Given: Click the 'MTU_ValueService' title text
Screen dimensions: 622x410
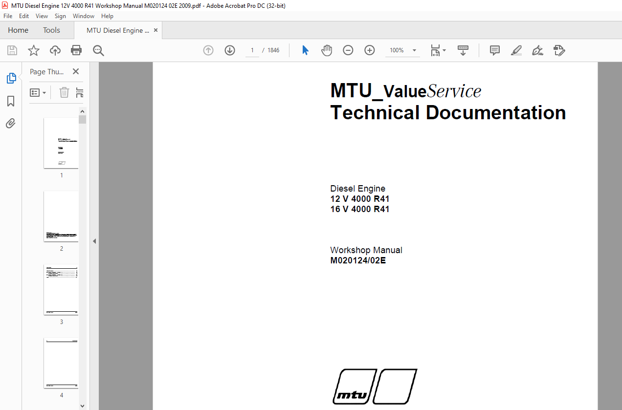Looking at the screenshot, I should point(406,91).
